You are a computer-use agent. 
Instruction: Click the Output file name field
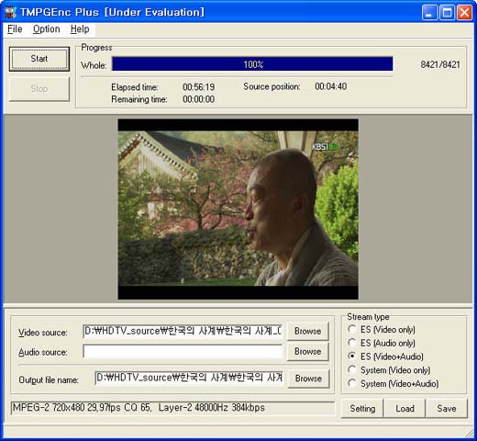coord(189,379)
